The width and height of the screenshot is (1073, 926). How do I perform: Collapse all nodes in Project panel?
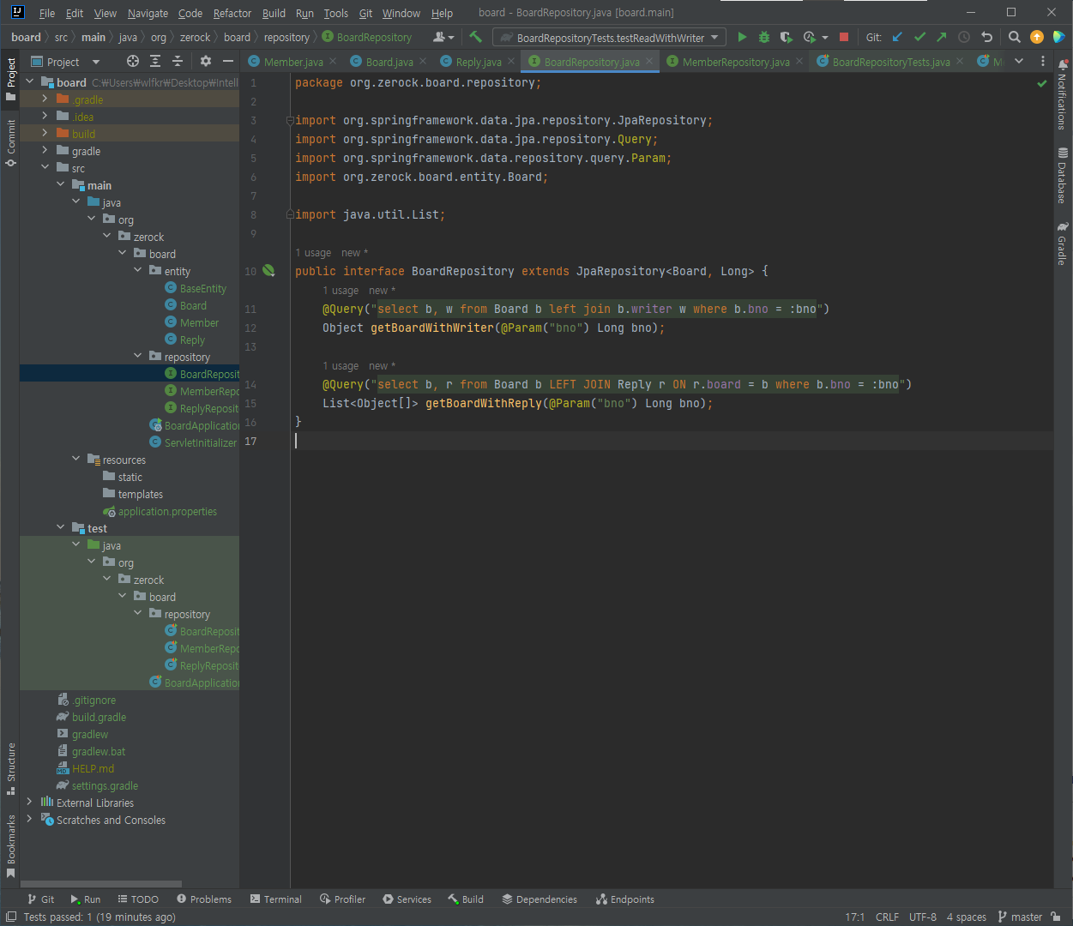[x=178, y=61]
